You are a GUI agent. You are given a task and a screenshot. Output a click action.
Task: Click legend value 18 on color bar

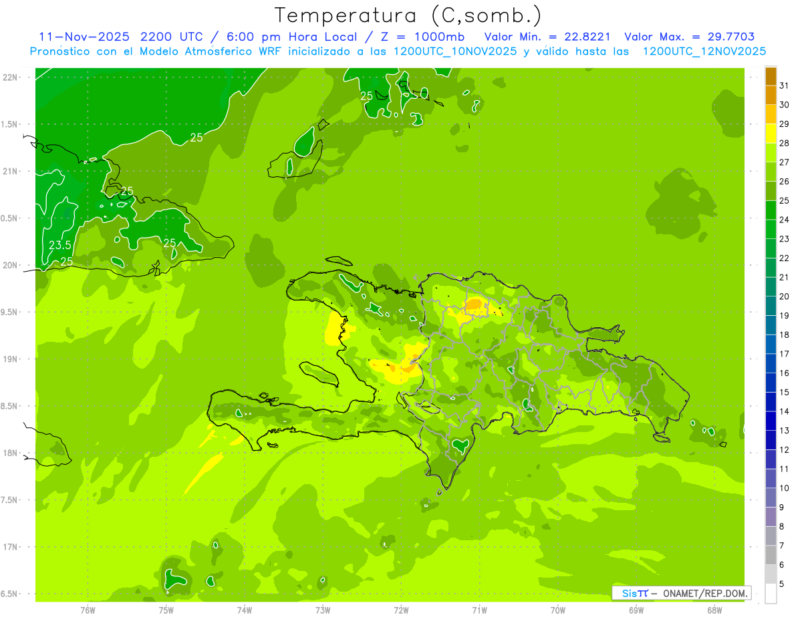pos(784,335)
